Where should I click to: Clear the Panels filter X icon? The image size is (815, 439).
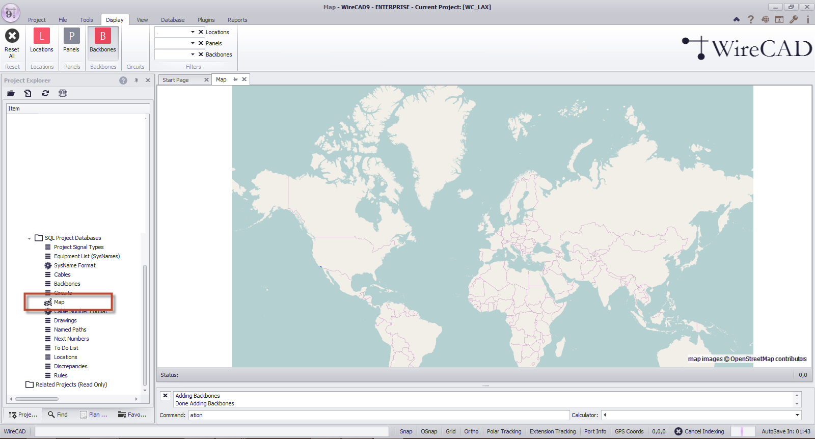click(x=201, y=43)
